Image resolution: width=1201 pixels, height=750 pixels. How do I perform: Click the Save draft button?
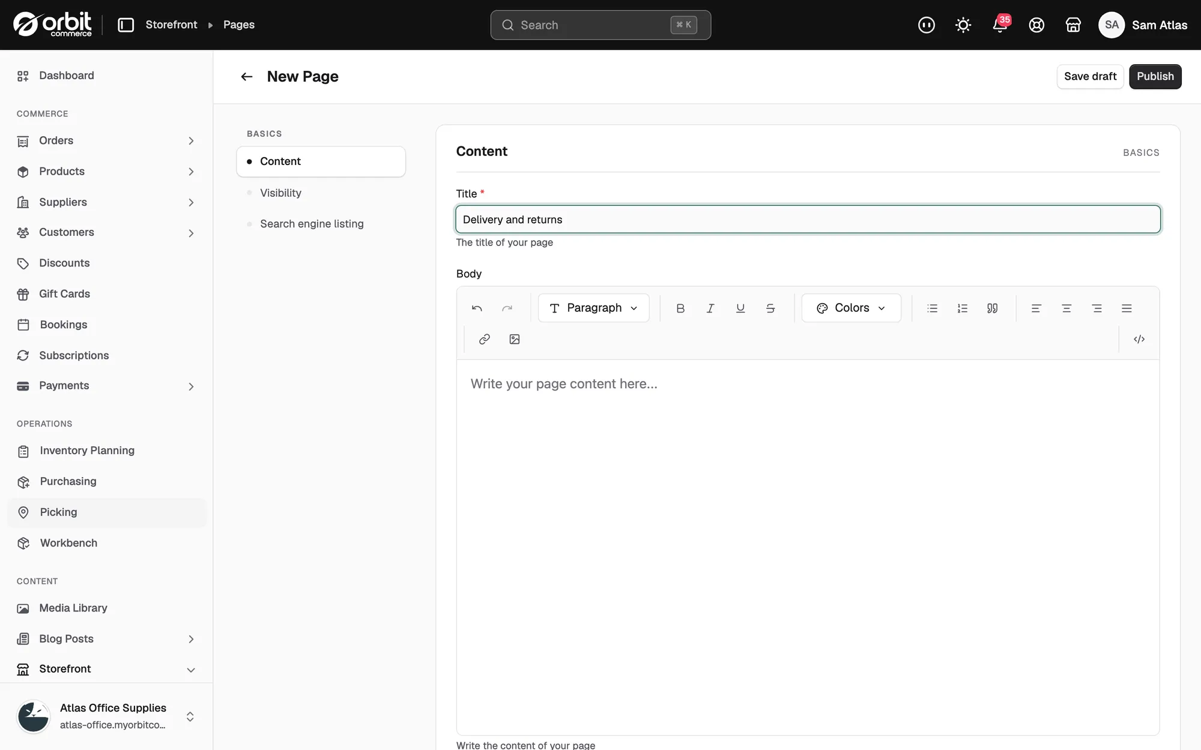tap(1090, 76)
